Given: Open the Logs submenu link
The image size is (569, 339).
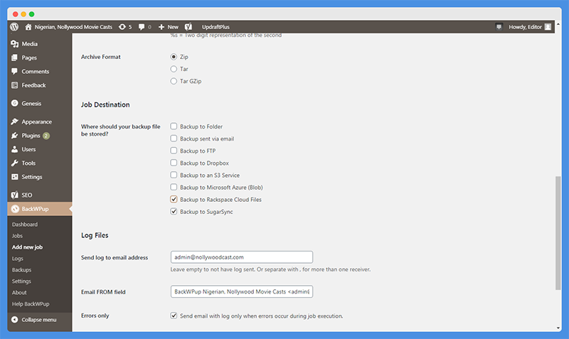Looking at the screenshot, I should pos(17,259).
